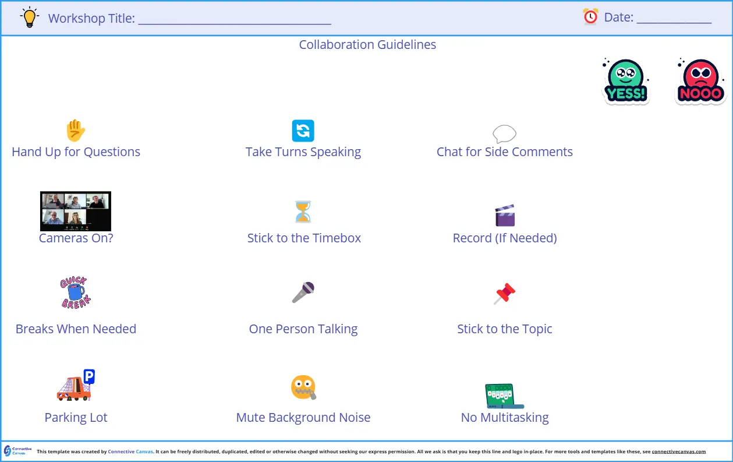Screen dimensions: 733x462
Task: Select the video call cameras thumbnail
Action: [76, 211]
